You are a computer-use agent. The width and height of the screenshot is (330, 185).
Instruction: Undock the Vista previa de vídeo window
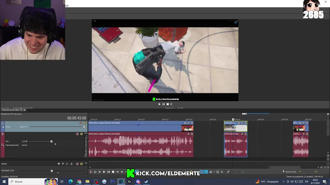(x=21, y=110)
